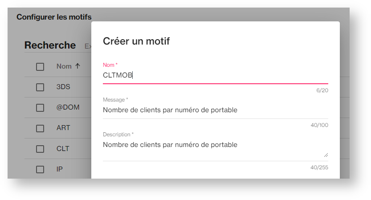371x200 pixels.
Task: Click the ascending sort arrow beside Nom
Action: point(77,66)
